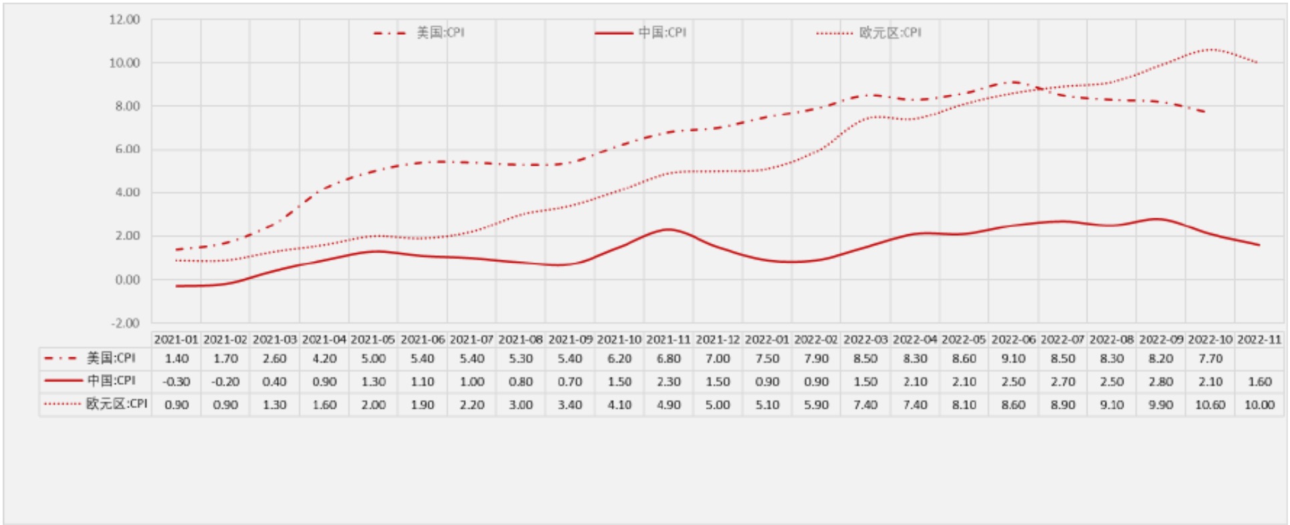This screenshot has width=1290, height=525.
Task: Select the 2021-11 column header
Action: click(x=668, y=339)
